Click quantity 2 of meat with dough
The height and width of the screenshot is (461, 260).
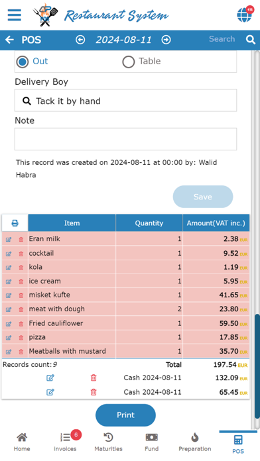pos(179,309)
